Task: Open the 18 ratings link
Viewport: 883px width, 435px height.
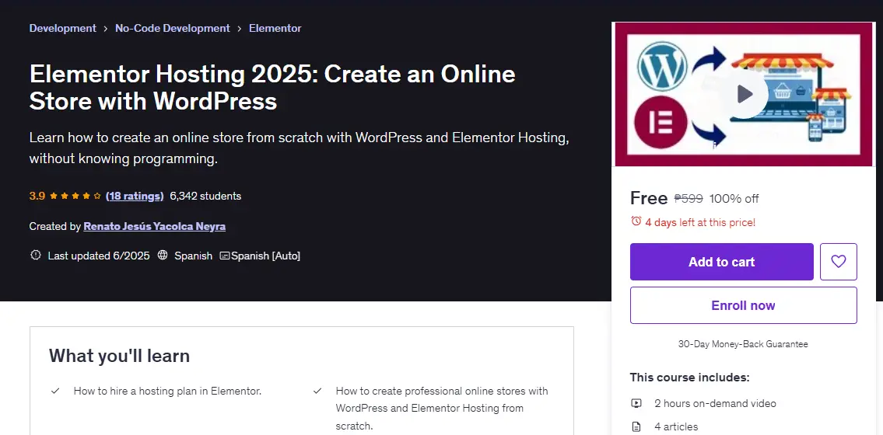Action: point(135,197)
